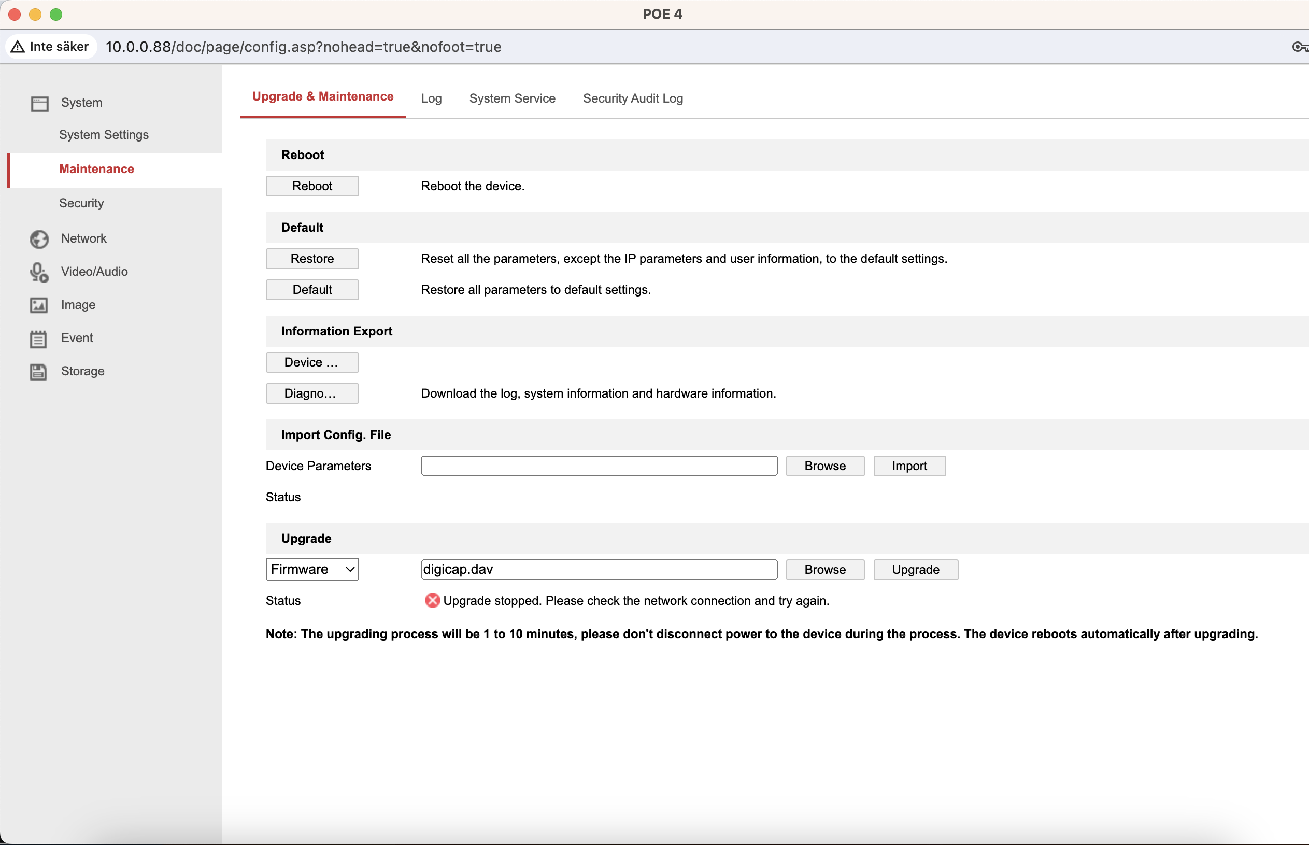Click the Device Parameters input field
The width and height of the screenshot is (1309, 845).
(x=600, y=466)
